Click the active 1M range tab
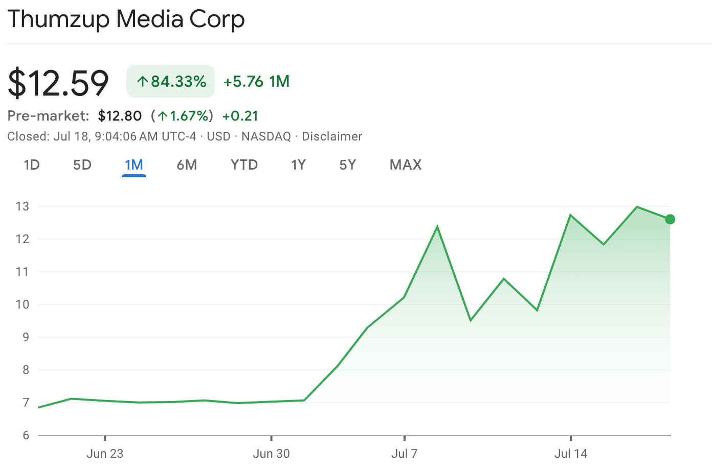The width and height of the screenshot is (712, 469). pyautogui.click(x=134, y=165)
